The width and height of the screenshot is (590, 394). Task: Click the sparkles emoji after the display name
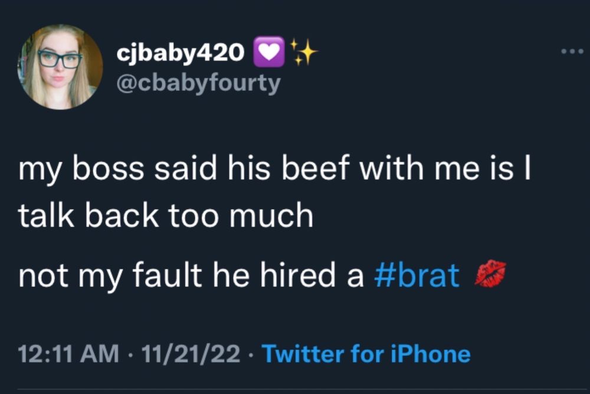click(303, 52)
